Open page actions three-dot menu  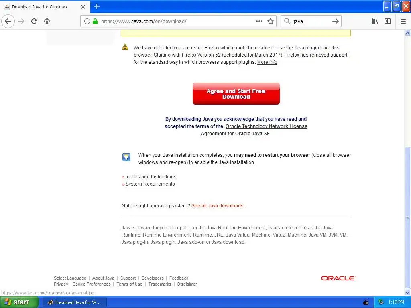pyautogui.click(x=259, y=22)
